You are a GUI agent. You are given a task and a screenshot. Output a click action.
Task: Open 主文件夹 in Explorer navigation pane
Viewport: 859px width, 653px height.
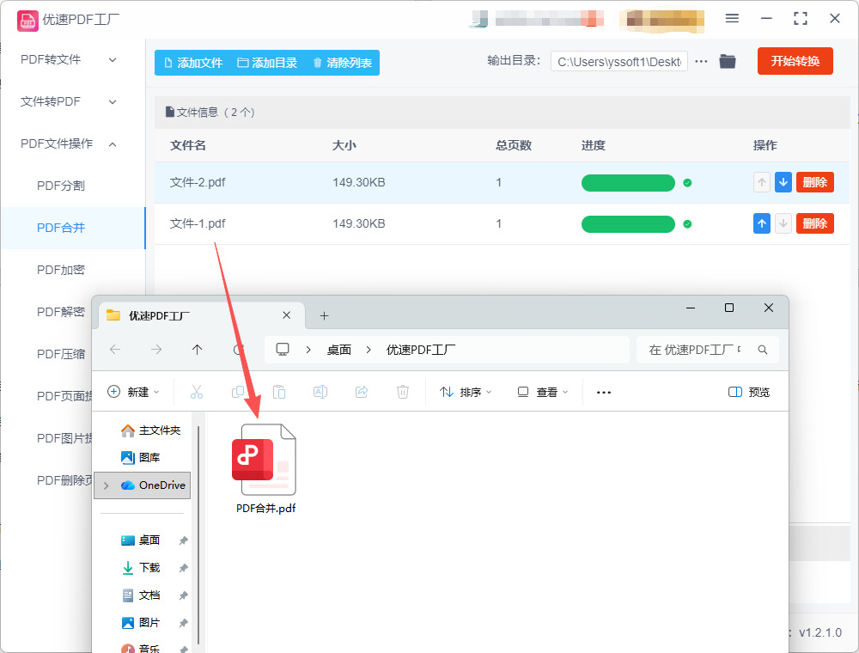150,430
